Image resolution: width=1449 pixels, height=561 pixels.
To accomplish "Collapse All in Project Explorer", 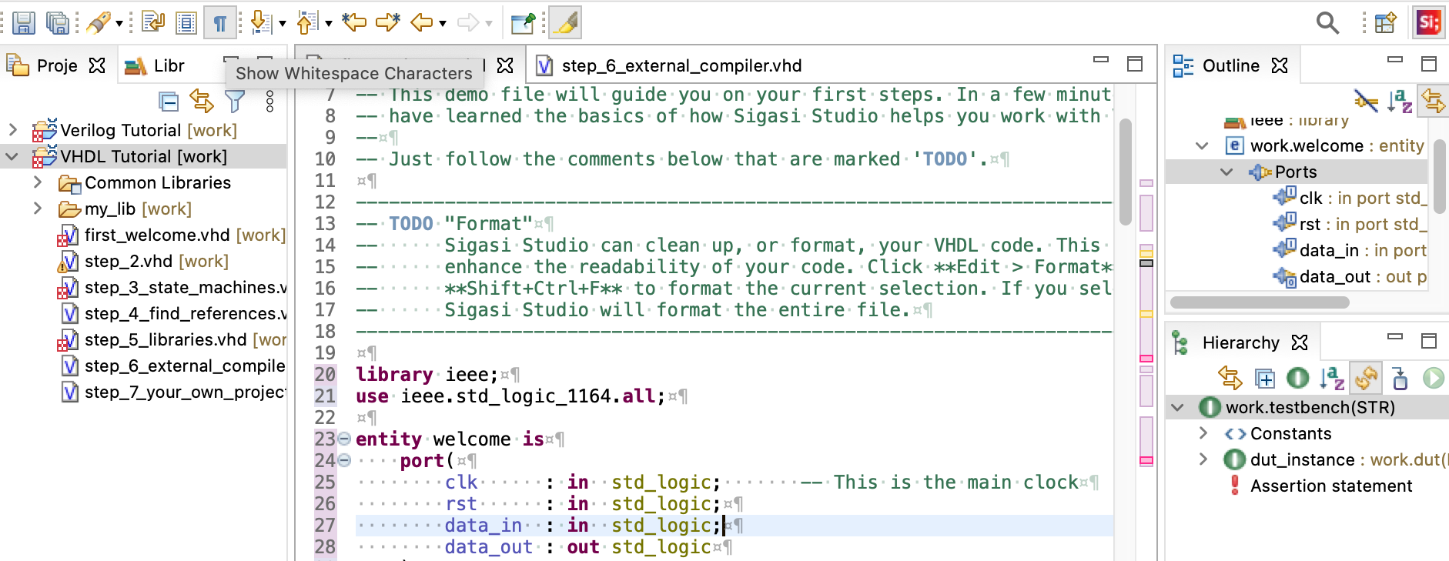I will [169, 101].
